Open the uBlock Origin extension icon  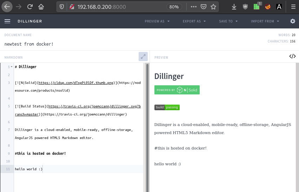point(245,7)
